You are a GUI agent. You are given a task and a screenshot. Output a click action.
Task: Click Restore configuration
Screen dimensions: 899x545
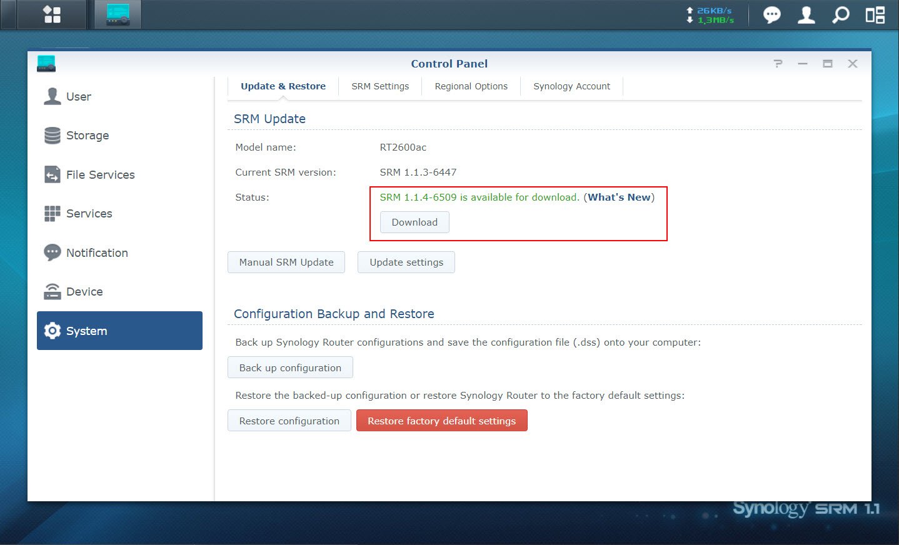[x=289, y=421]
